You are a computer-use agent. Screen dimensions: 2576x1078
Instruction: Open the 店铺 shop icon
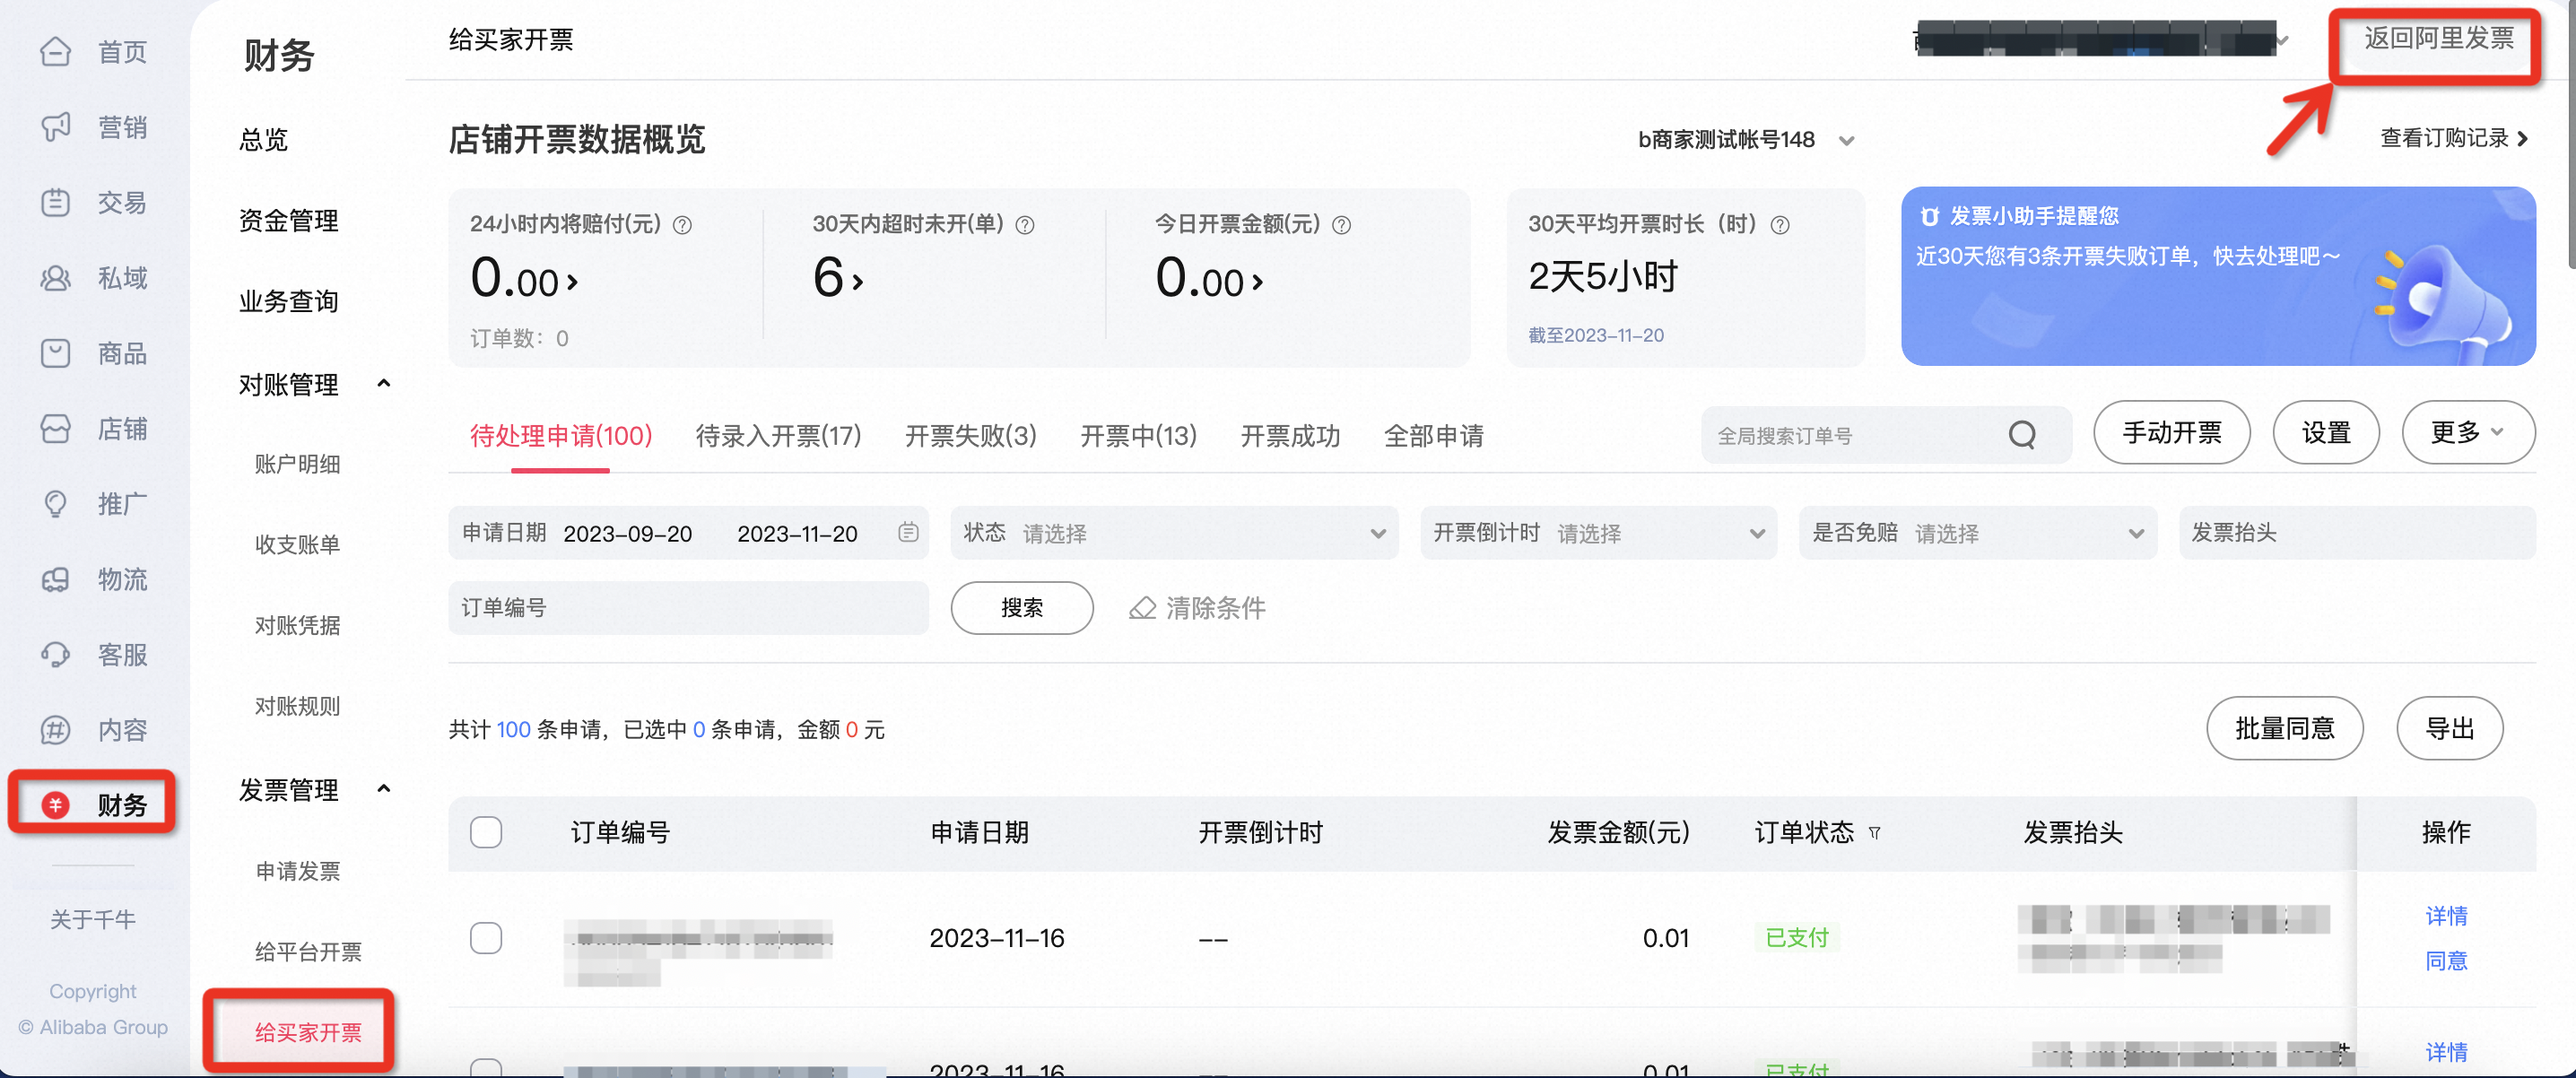point(56,428)
